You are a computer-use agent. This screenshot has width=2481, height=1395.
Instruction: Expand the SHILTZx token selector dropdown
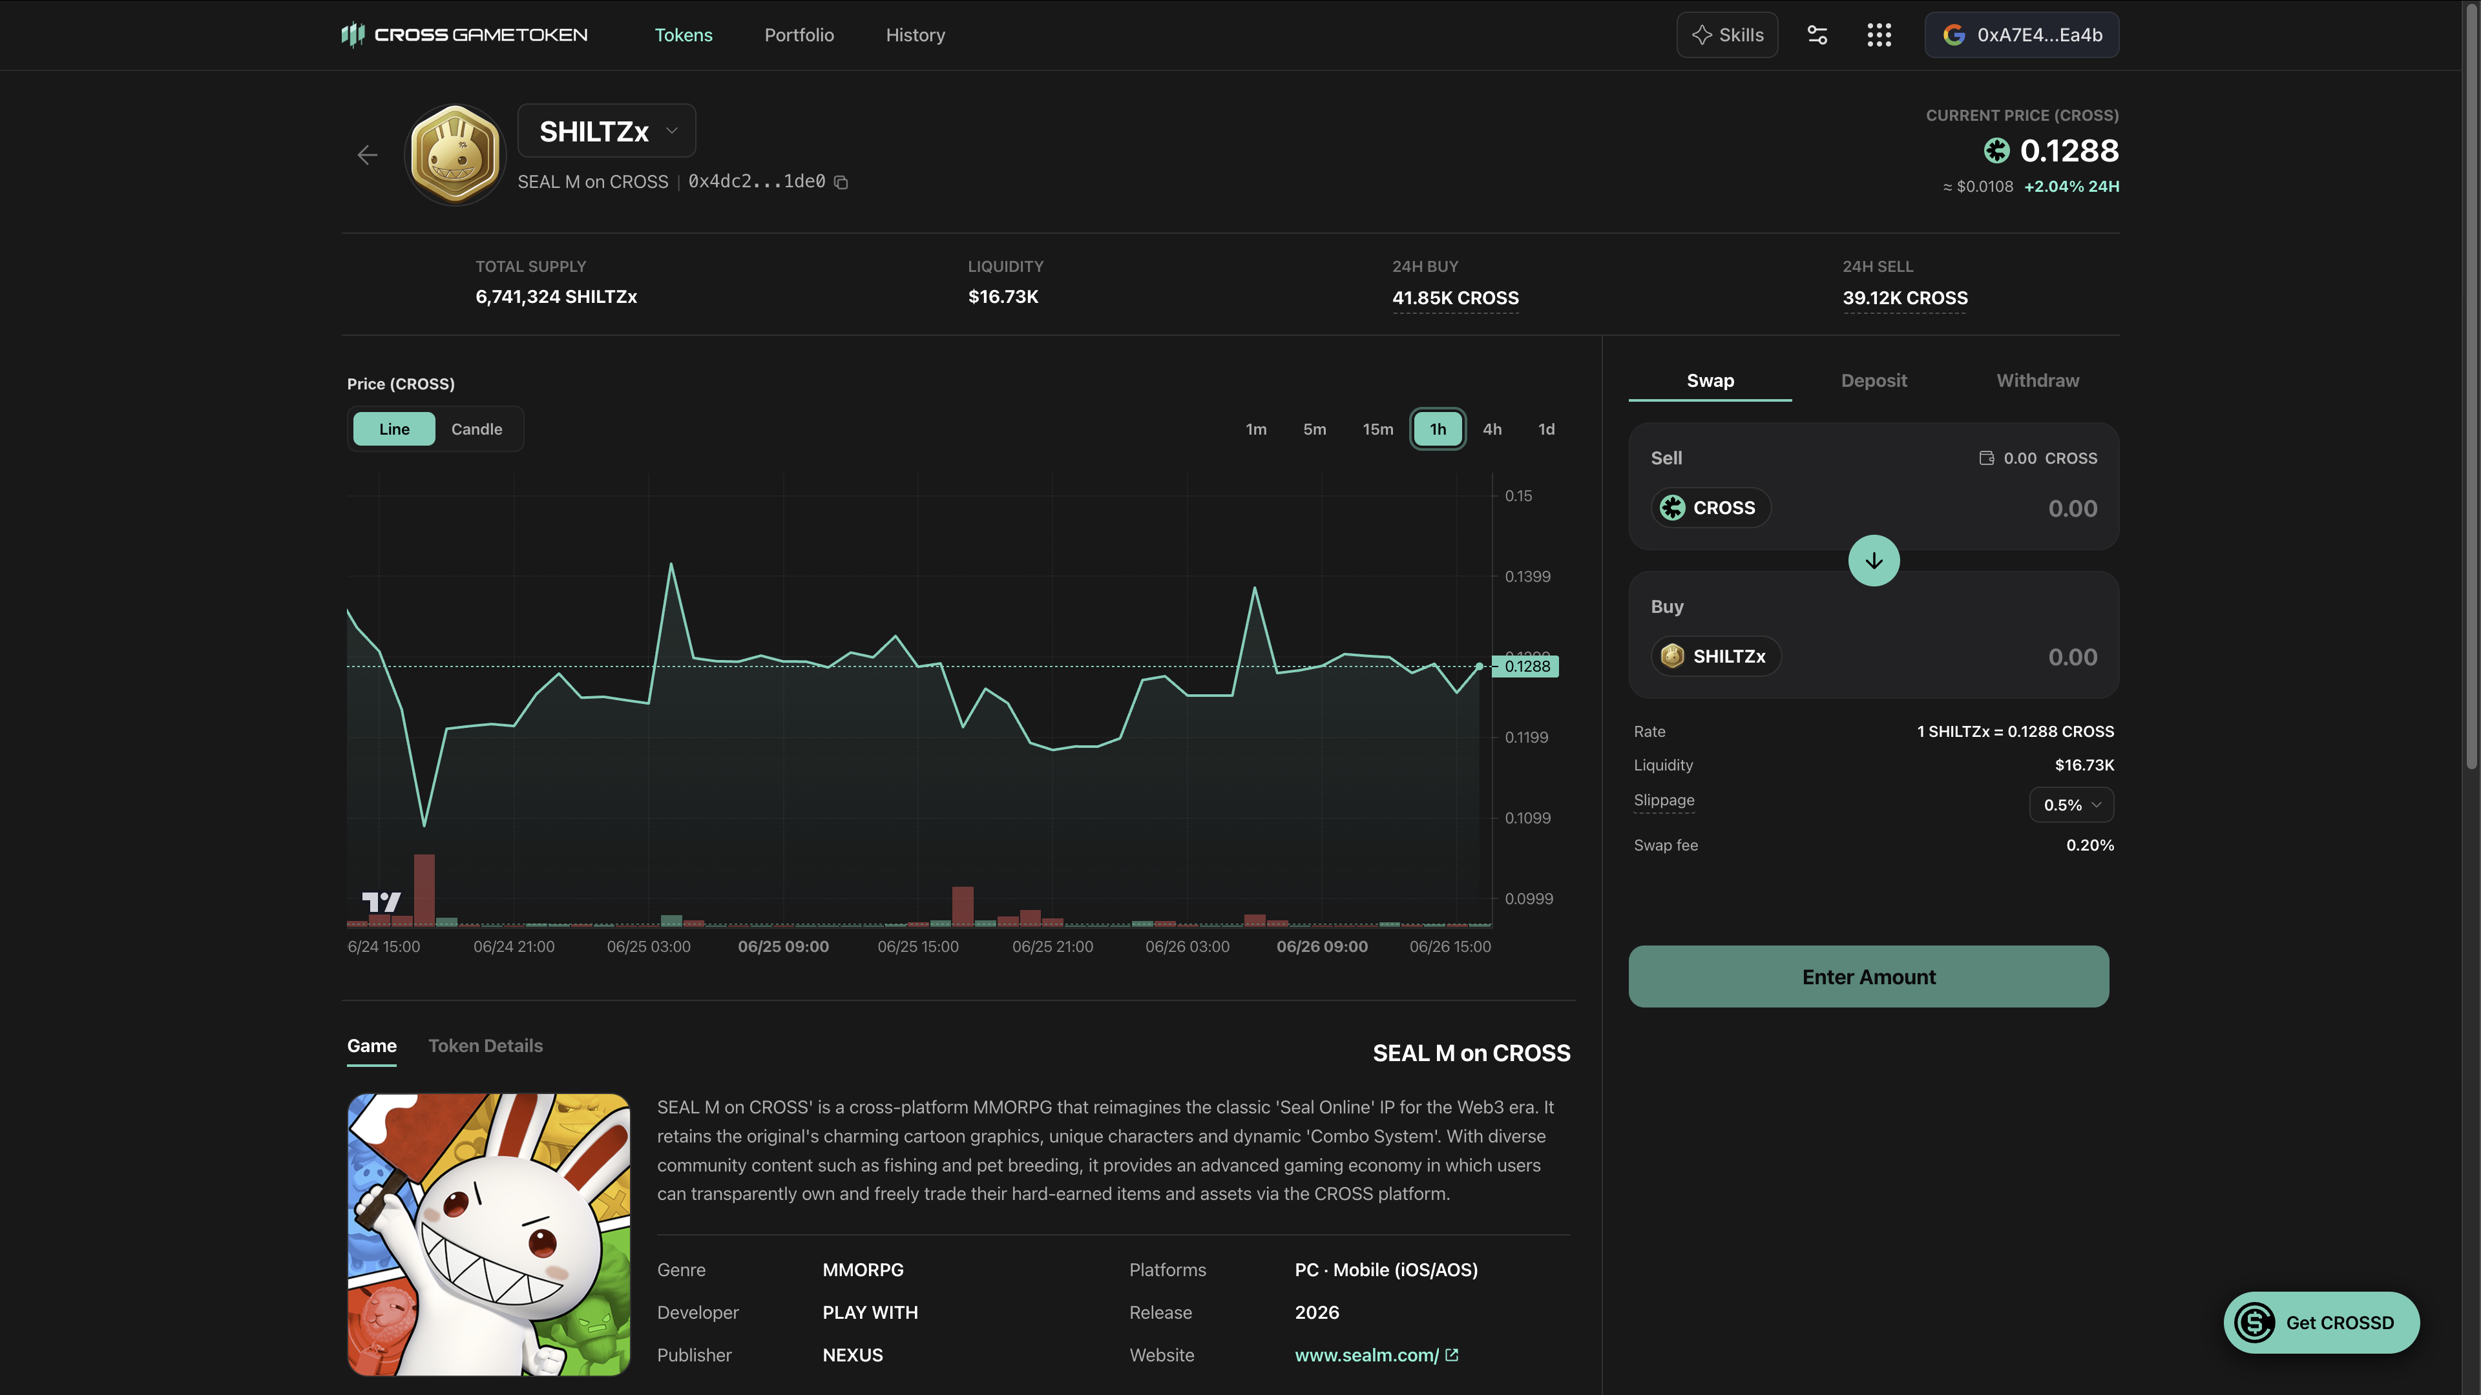click(x=607, y=131)
